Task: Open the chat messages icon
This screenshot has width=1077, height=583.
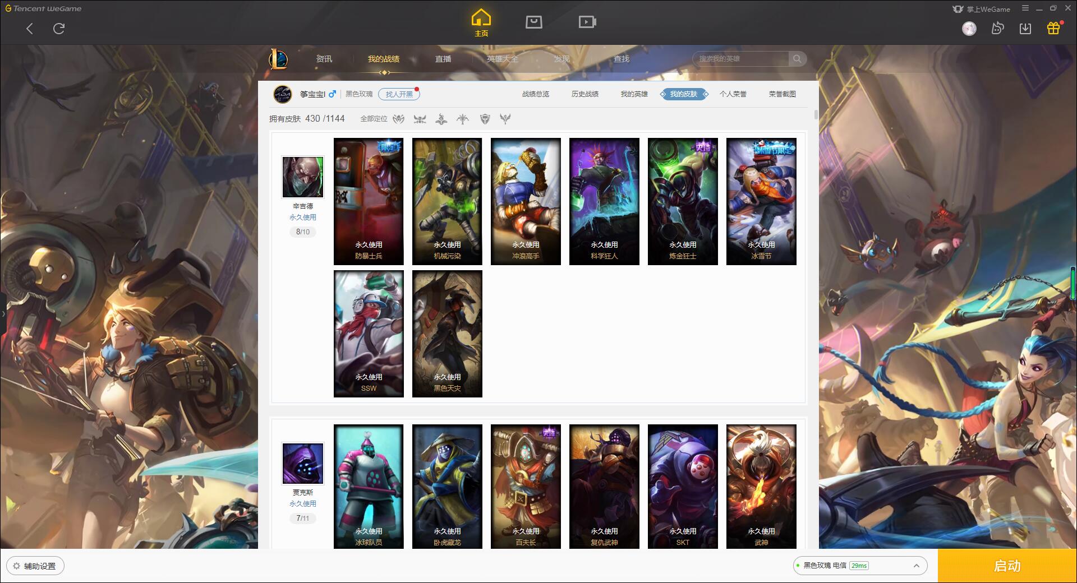Action: (997, 29)
